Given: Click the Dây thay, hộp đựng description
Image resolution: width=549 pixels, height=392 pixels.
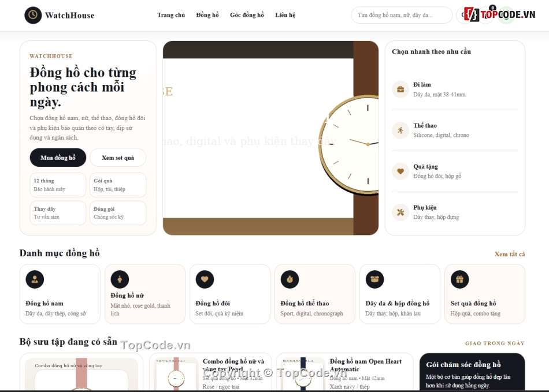Looking at the screenshot, I should 436,217.
